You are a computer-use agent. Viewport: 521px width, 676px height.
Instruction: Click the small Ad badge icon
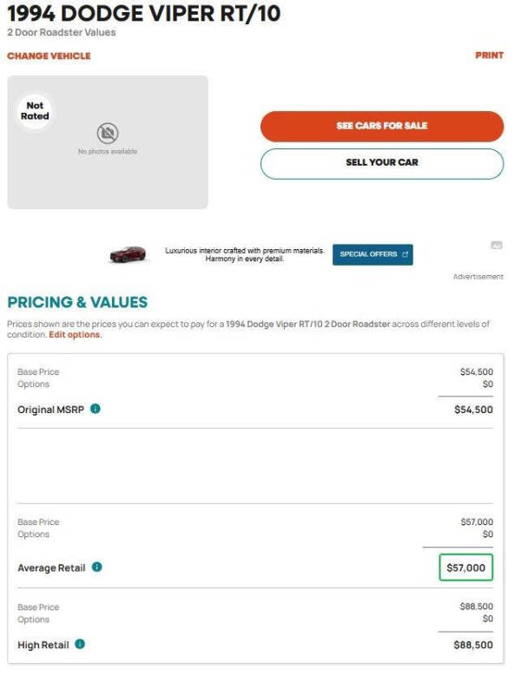click(x=497, y=246)
